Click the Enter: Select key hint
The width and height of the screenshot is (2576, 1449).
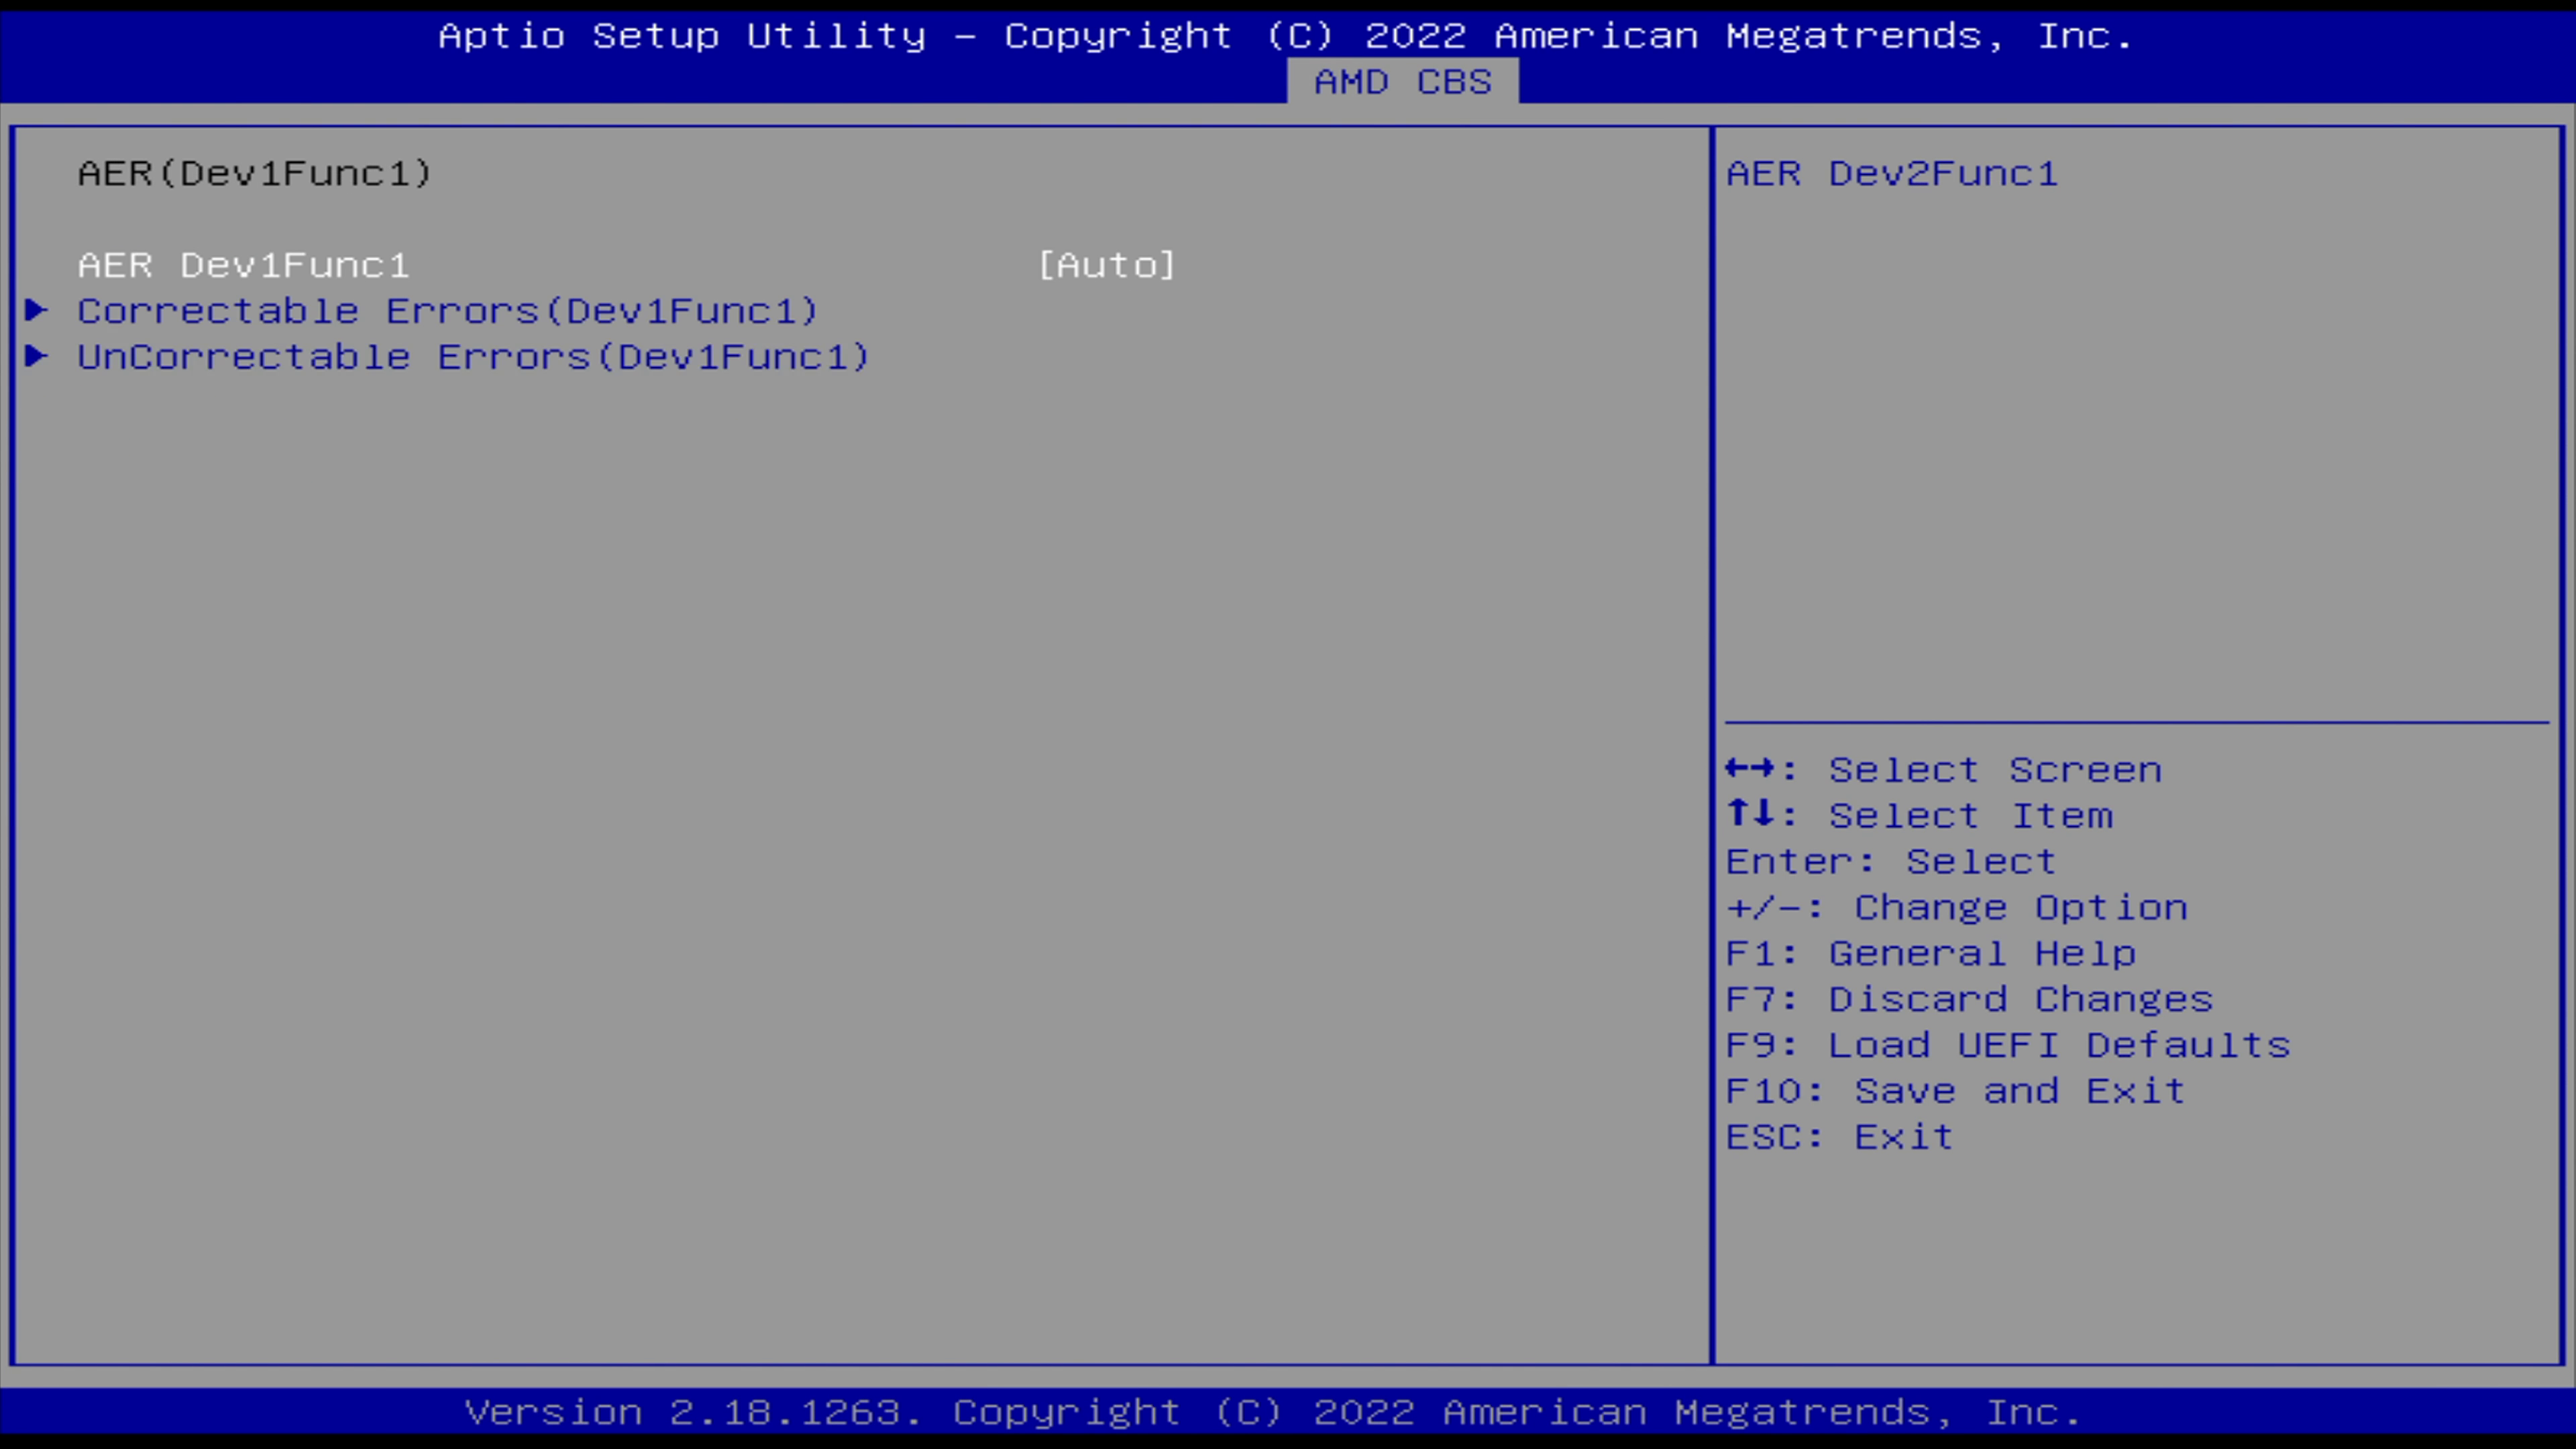[1891, 862]
